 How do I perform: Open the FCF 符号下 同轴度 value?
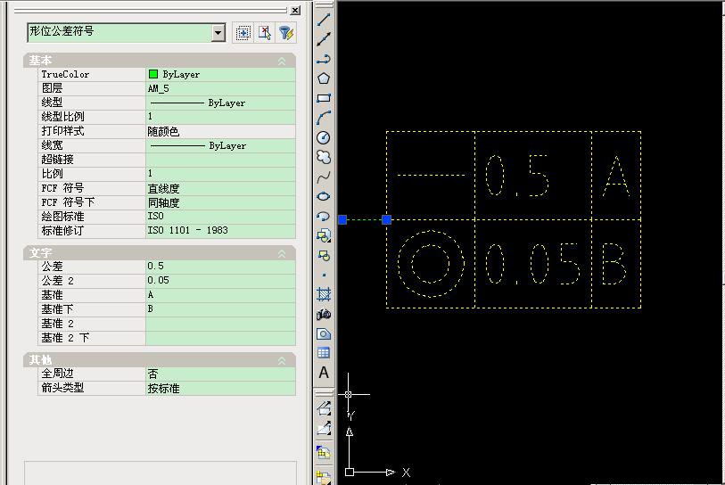pos(220,202)
